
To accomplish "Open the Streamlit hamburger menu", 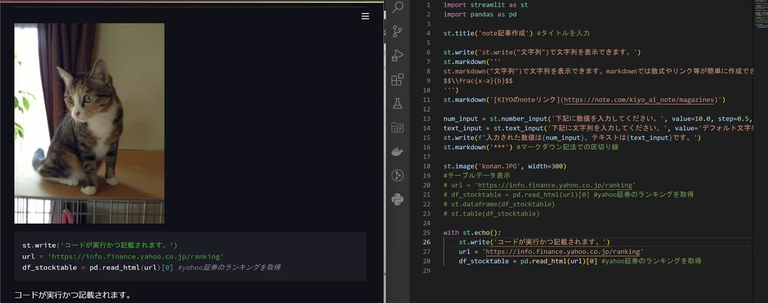I will pos(365,16).
